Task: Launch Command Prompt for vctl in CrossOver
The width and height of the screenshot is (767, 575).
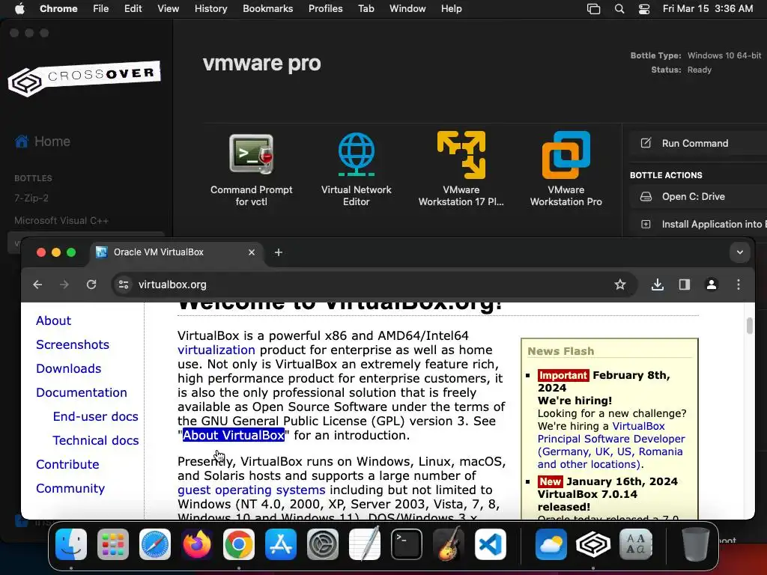Action: point(252,169)
